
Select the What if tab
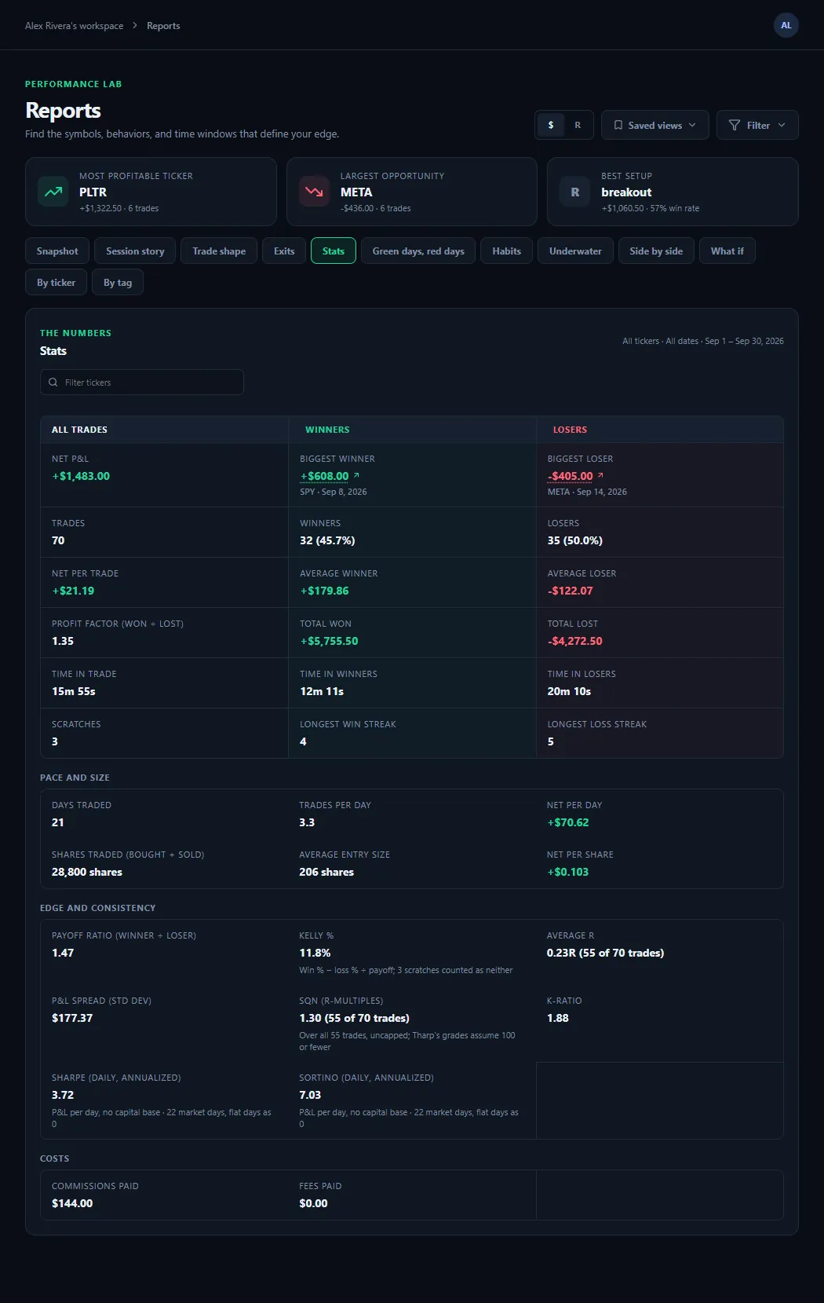tap(727, 251)
